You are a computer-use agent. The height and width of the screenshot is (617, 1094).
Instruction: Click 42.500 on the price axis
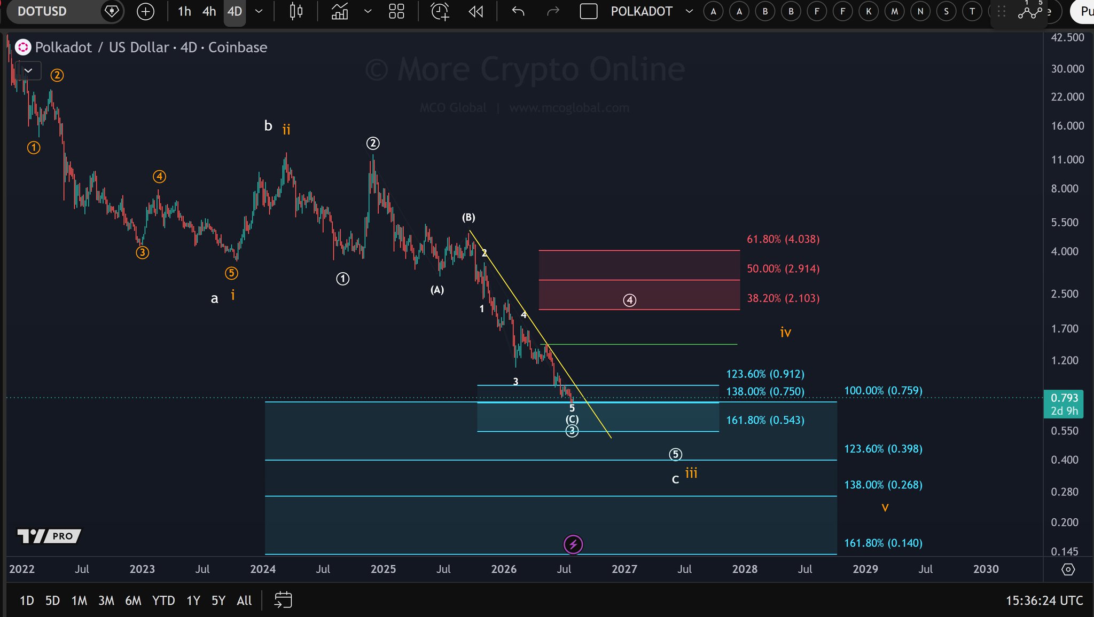pos(1067,37)
